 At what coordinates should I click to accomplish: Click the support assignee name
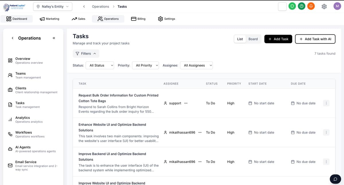175,103
